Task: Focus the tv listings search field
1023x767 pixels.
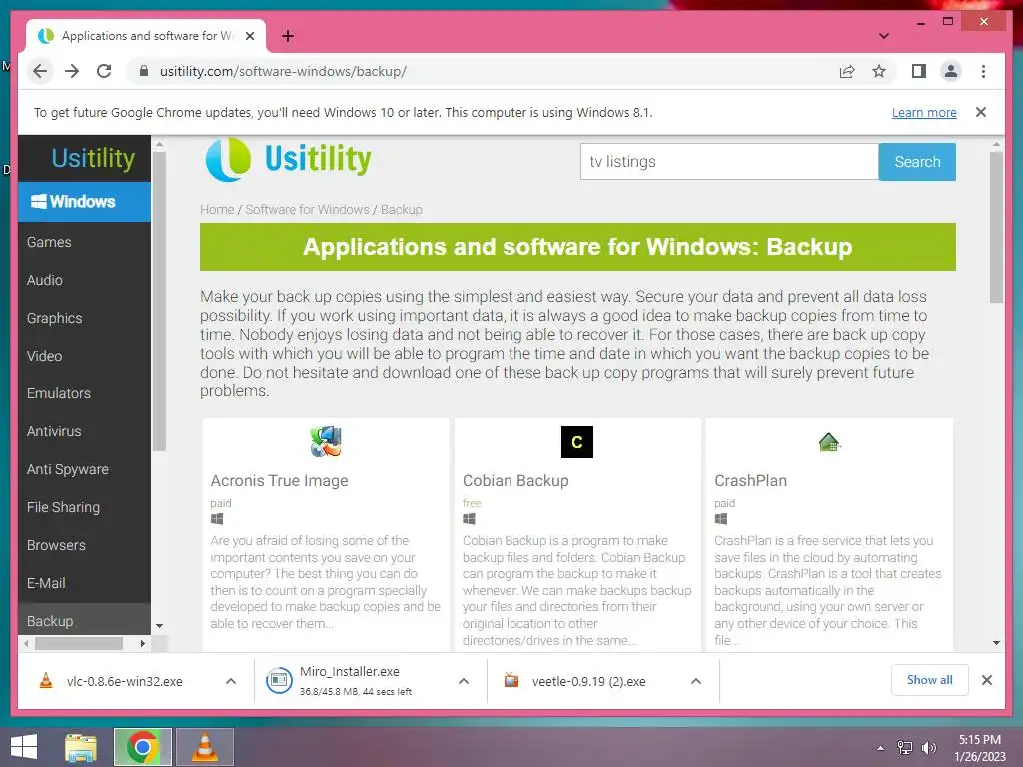Action: [x=728, y=161]
